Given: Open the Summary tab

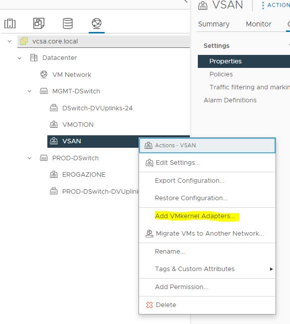Looking at the screenshot, I should pyautogui.click(x=214, y=24).
